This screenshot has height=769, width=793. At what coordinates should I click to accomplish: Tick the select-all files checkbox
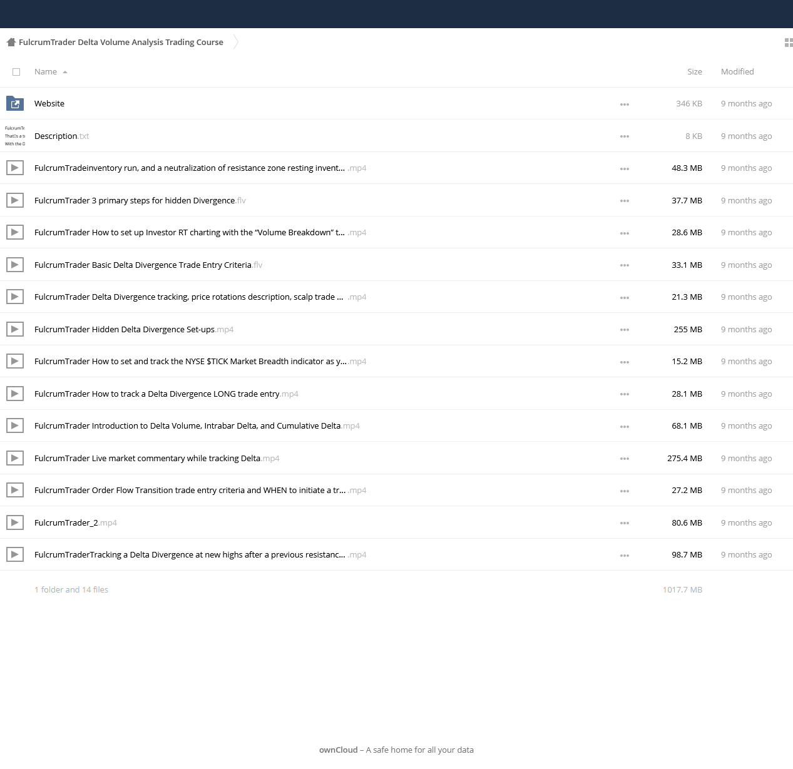tap(16, 72)
